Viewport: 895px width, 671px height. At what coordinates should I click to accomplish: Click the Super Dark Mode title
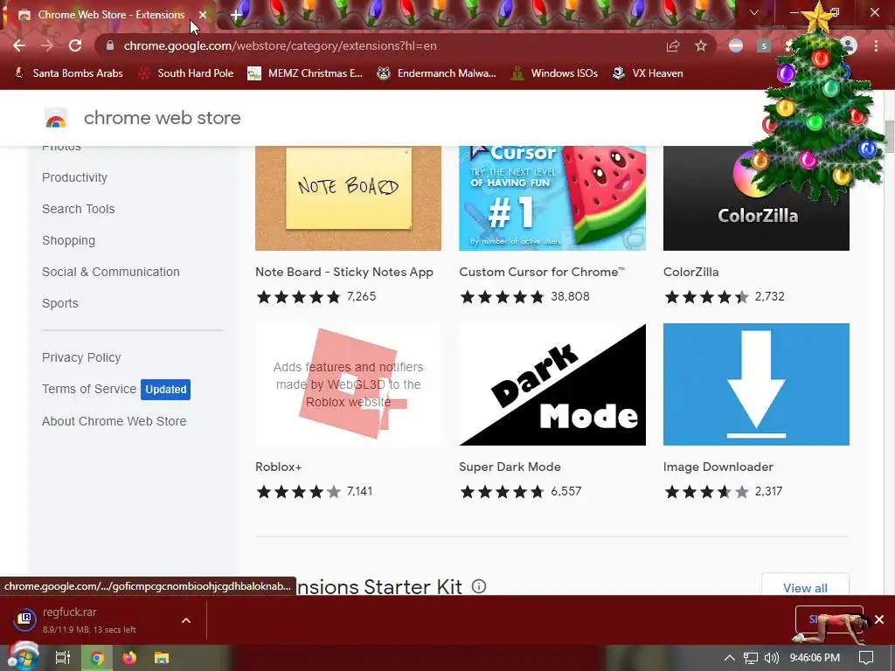pos(510,467)
